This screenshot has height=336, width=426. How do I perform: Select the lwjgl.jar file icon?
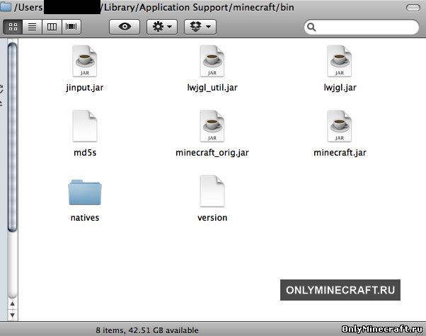339,62
